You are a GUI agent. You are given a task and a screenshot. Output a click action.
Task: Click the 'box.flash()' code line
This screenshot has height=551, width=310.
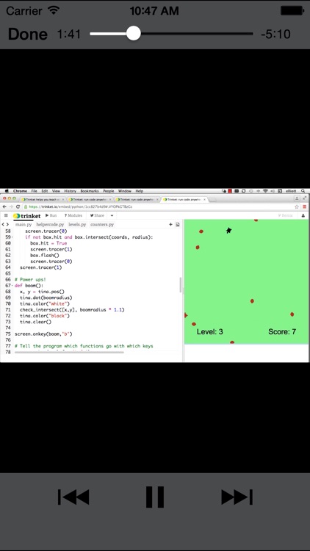pos(45,256)
